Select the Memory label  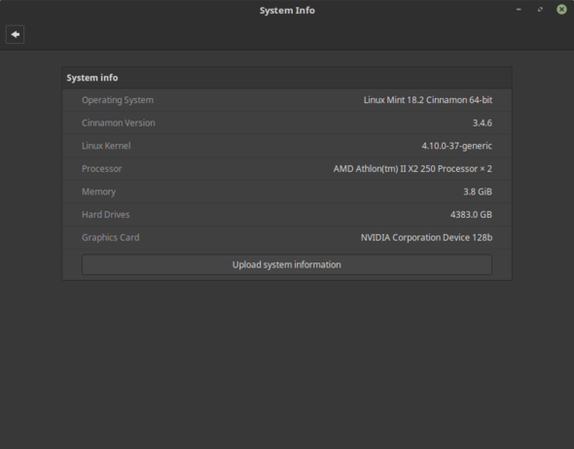click(x=98, y=191)
